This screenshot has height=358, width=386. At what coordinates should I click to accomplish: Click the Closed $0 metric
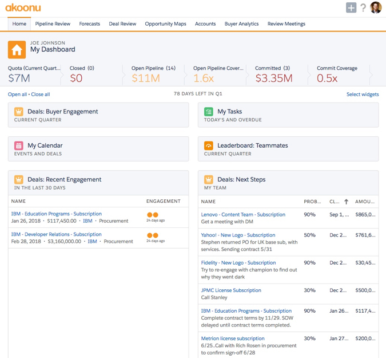(x=82, y=74)
